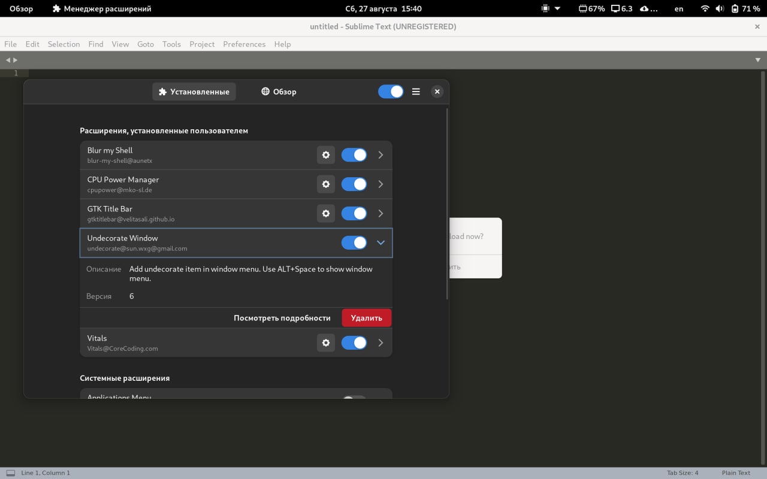Open the Edit menu in Sublime Text

32,44
